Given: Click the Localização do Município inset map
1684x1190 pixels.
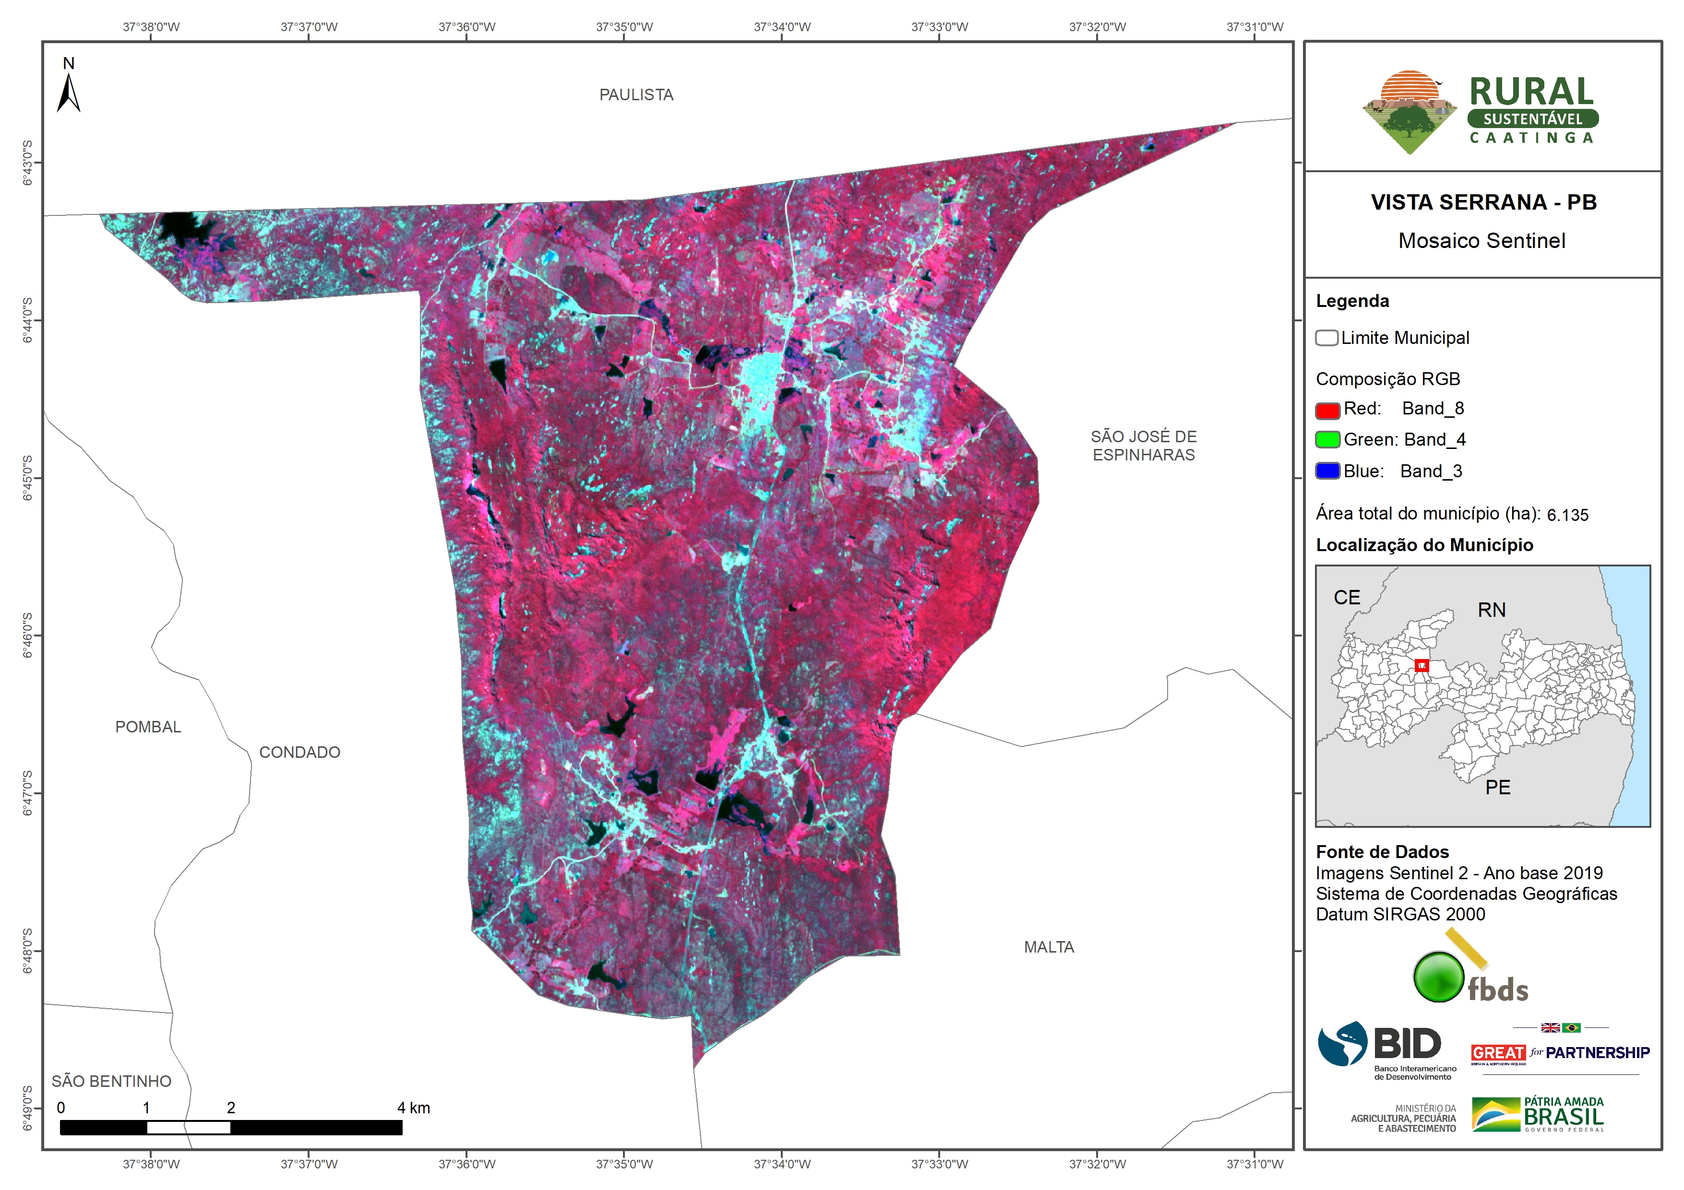Looking at the screenshot, I should [1482, 696].
